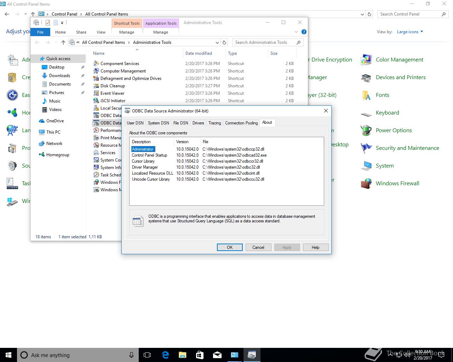Image resolution: width=453 pixels, height=362 pixels.
Task: Click the Windows Start button
Action: point(8,355)
